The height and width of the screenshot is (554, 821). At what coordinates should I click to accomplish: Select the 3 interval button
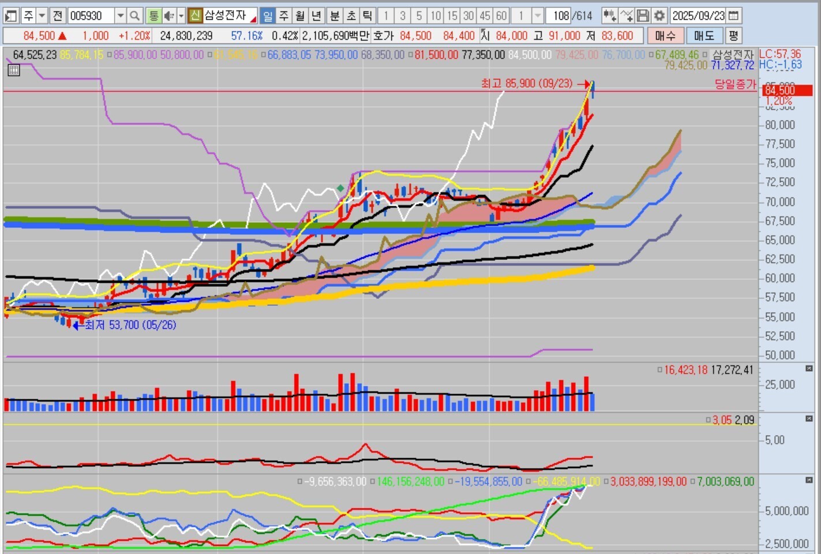point(403,16)
